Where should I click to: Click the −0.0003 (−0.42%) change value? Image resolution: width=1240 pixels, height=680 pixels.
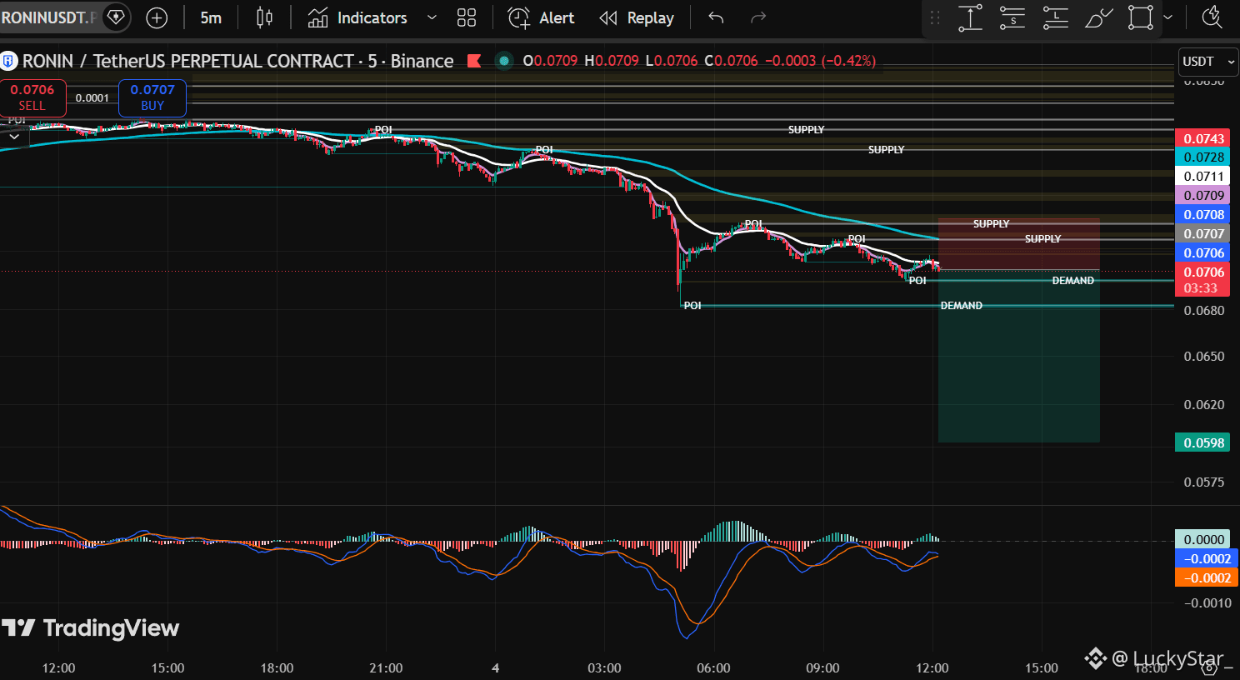[x=820, y=61]
